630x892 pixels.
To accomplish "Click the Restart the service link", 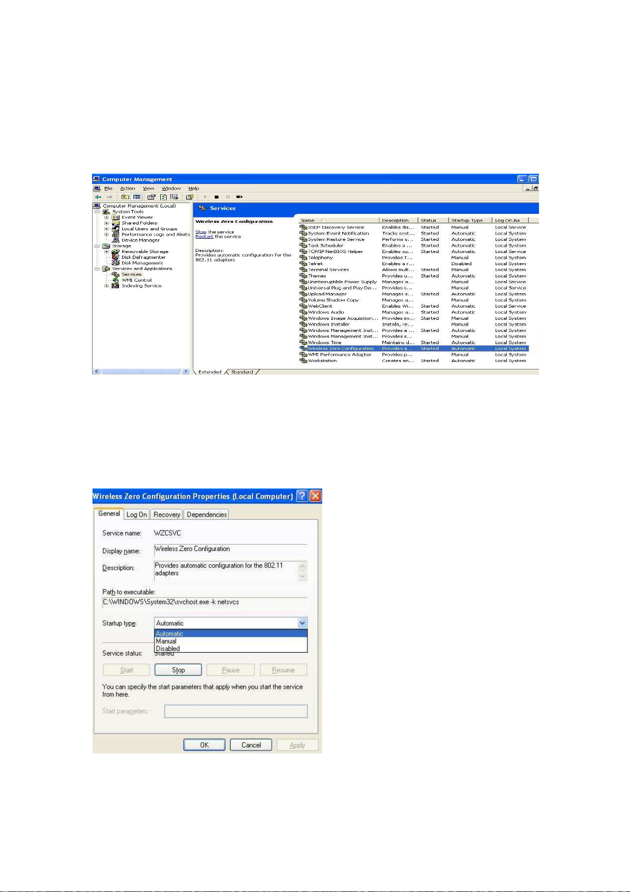I will point(204,237).
